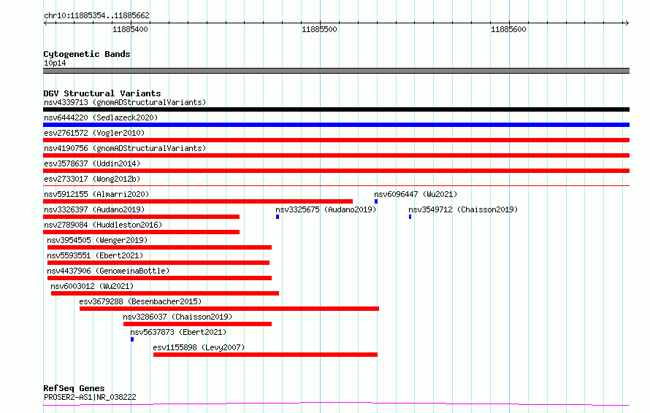
Task: Open nsv4190756 gnomADStructuralVariants label
Action: tap(125, 148)
